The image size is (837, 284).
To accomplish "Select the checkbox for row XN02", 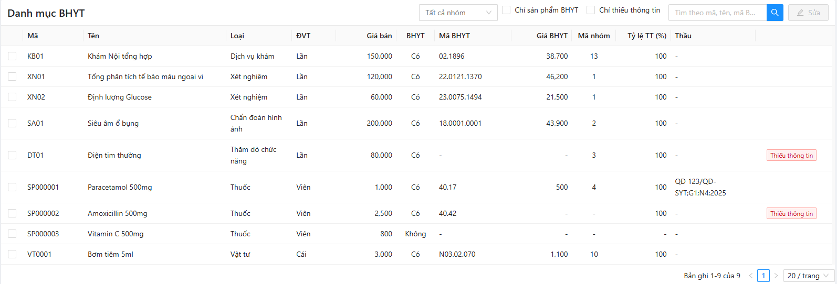I will click(x=12, y=97).
